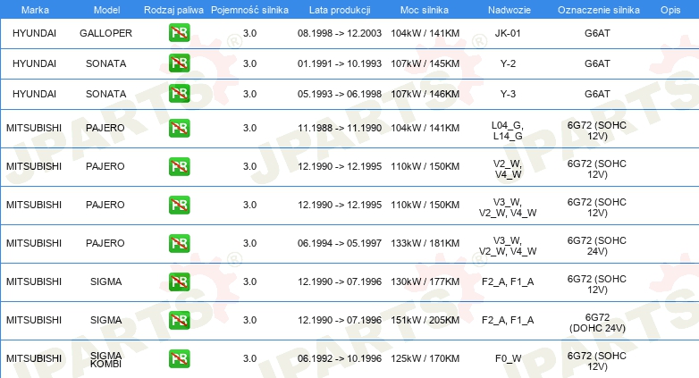
Task: Click the date range 11.1988 -> 11.1990
Action: click(340, 128)
